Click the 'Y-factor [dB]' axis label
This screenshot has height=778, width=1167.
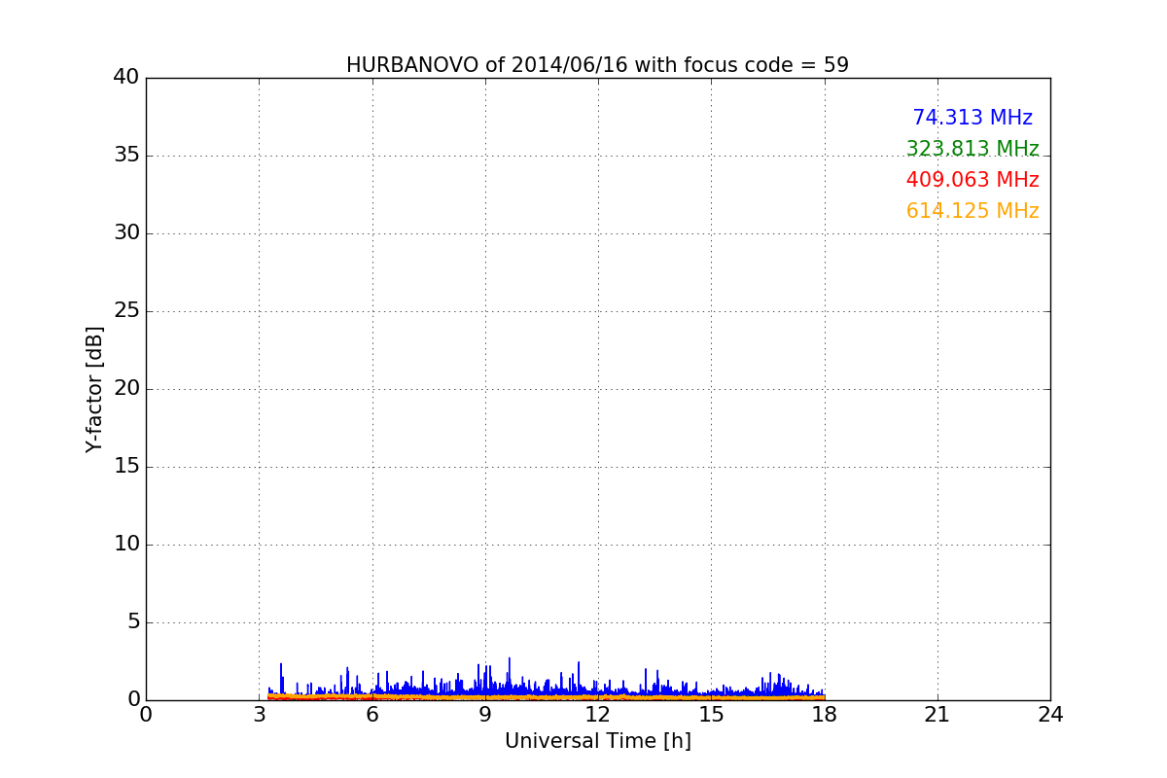coord(94,389)
